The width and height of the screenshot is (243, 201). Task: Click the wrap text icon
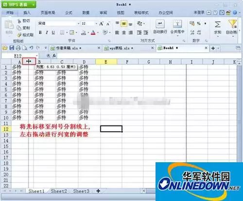click(160, 24)
